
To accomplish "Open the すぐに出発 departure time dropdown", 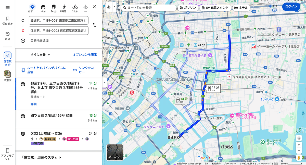I will click(x=40, y=55).
